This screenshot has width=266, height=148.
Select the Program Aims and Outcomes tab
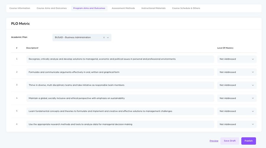point(89,8)
